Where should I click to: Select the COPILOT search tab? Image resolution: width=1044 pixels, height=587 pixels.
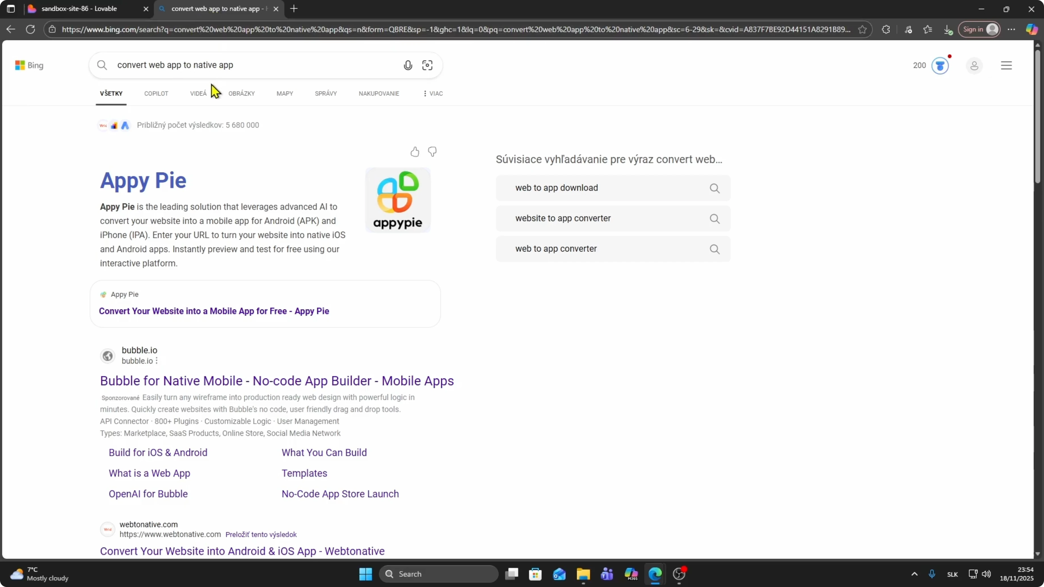[x=156, y=94]
